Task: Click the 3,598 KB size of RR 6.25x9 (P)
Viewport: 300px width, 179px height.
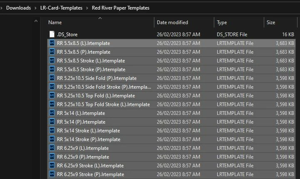Action: pos(285,157)
